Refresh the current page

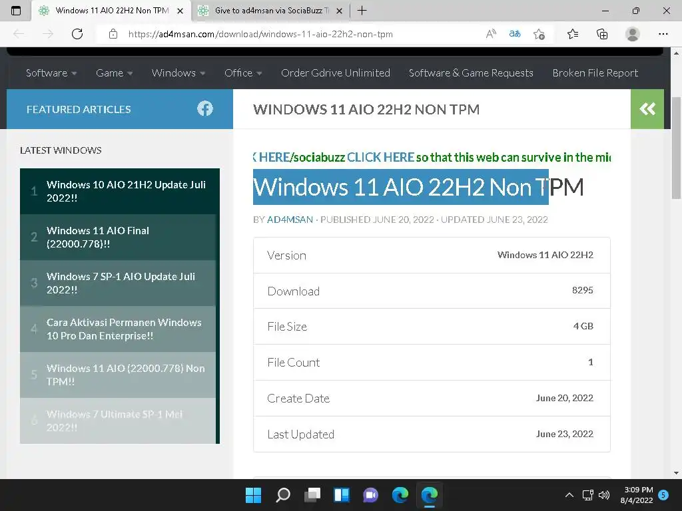point(77,34)
